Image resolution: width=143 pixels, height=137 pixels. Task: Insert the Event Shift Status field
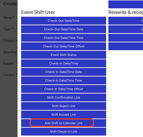(64, 55)
